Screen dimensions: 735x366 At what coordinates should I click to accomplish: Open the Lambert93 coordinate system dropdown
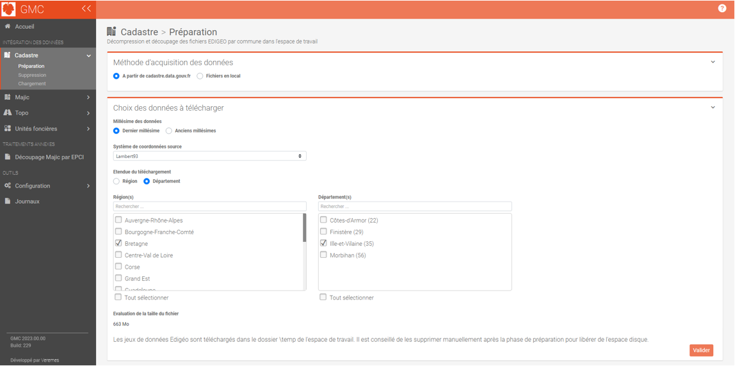(209, 156)
